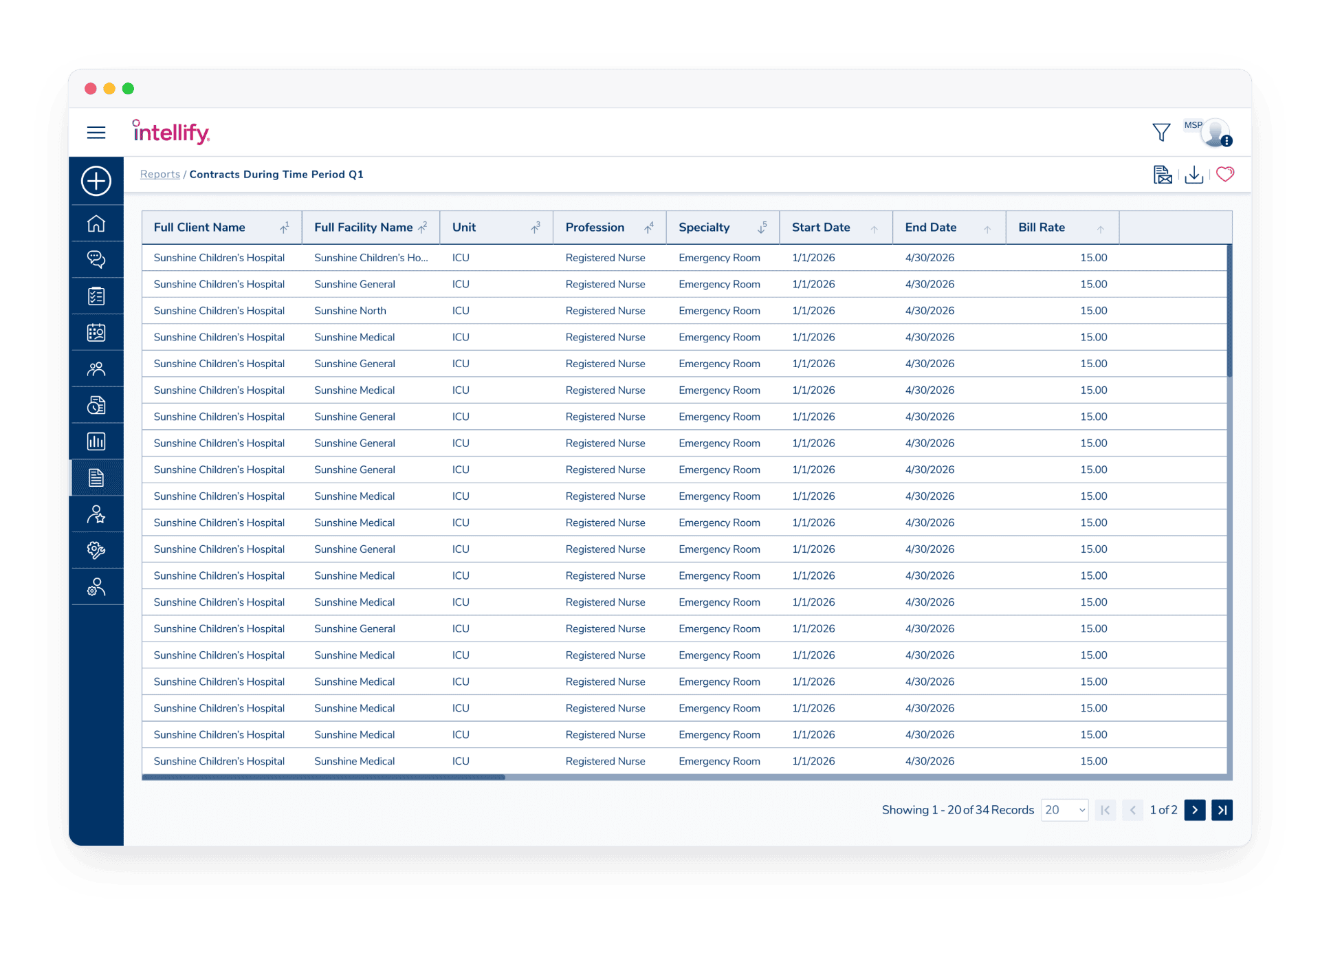Sort by Unit column header
Screen dimensions: 1320x955
(496, 228)
